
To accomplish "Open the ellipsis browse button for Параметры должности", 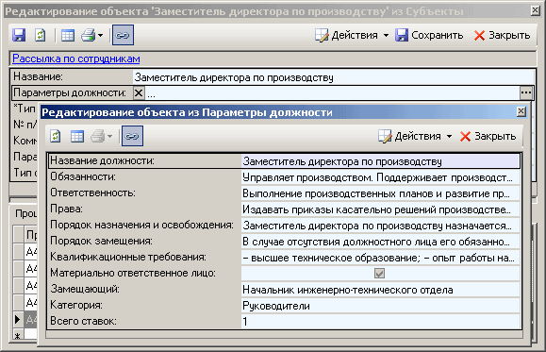I will pos(526,93).
